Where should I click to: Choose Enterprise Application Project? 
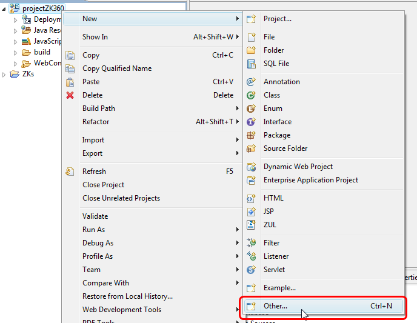point(310,180)
